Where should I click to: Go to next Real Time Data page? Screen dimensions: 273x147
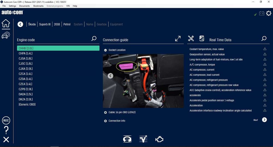(x=264, y=120)
